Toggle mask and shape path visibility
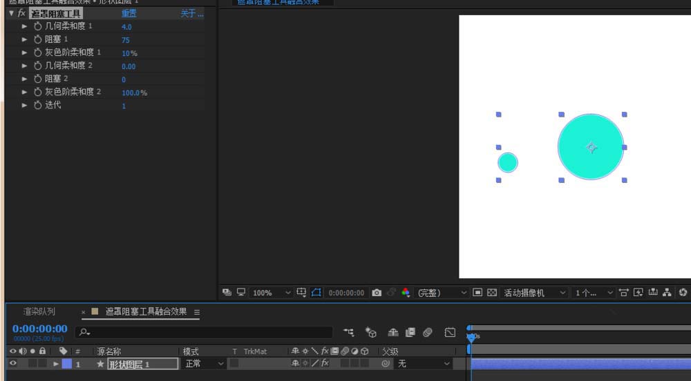This screenshot has width=691, height=381. pyautogui.click(x=316, y=293)
